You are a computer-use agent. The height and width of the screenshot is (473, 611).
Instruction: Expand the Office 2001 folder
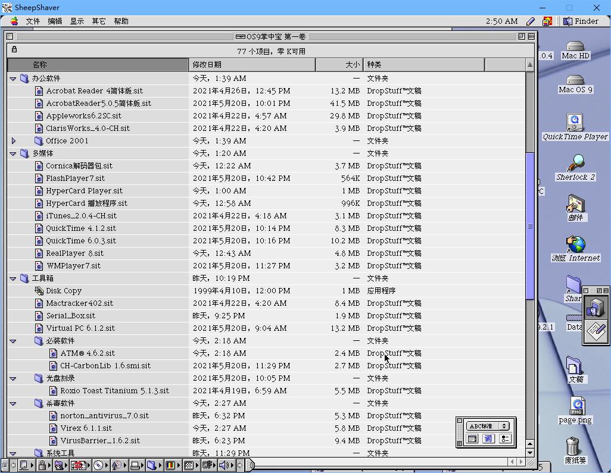(x=13, y=141)
